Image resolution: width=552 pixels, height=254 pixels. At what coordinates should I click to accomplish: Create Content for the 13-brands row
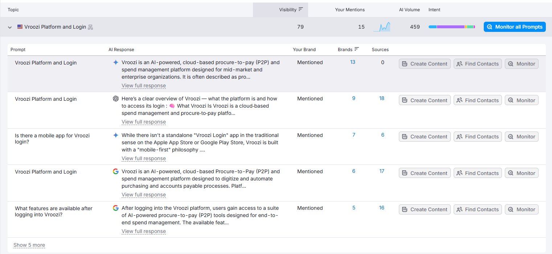[x=425, y=64]
